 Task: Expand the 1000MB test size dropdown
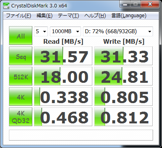pyautogui.click(x=65, y=31)
